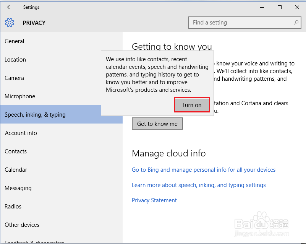Close the Settings window
Image resolution: width=306 pixels, height=244 pixels.
(x=297, y=7)
